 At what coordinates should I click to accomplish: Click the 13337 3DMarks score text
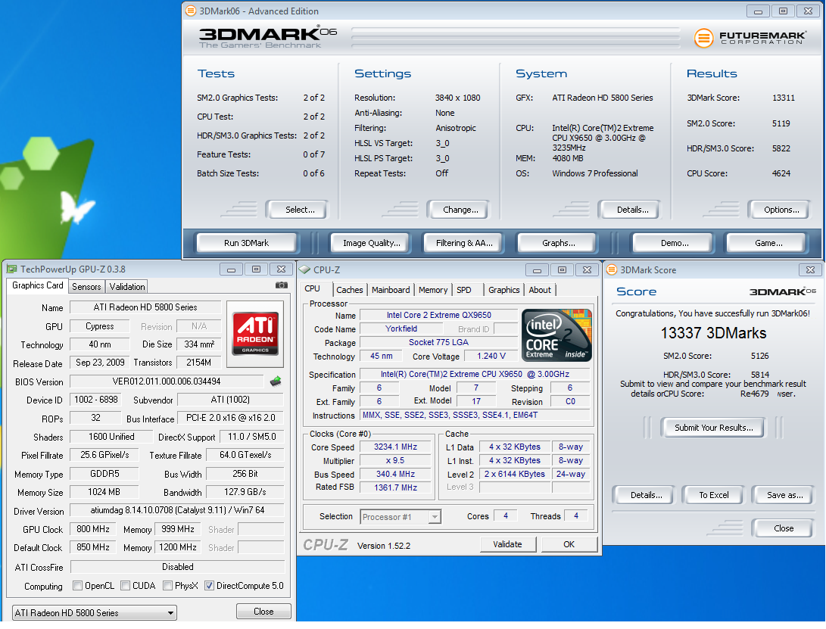[713, 333]
